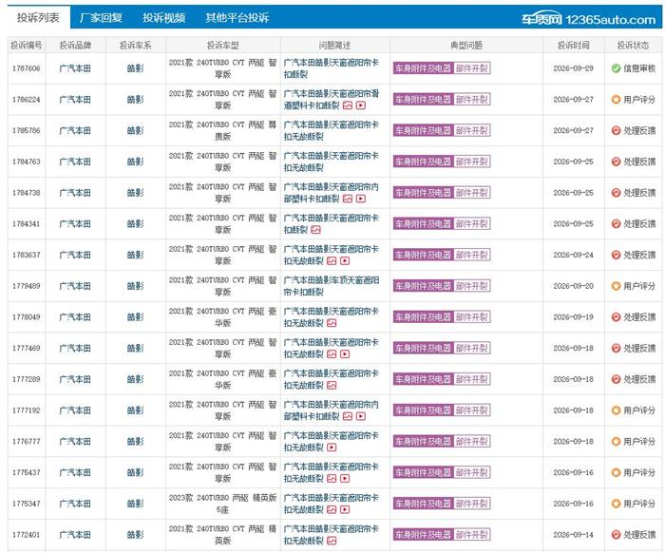Viewport: 665px width, 553px height.
Task: Click image icon in complaint 1786224 row
Action: [348, 105]
